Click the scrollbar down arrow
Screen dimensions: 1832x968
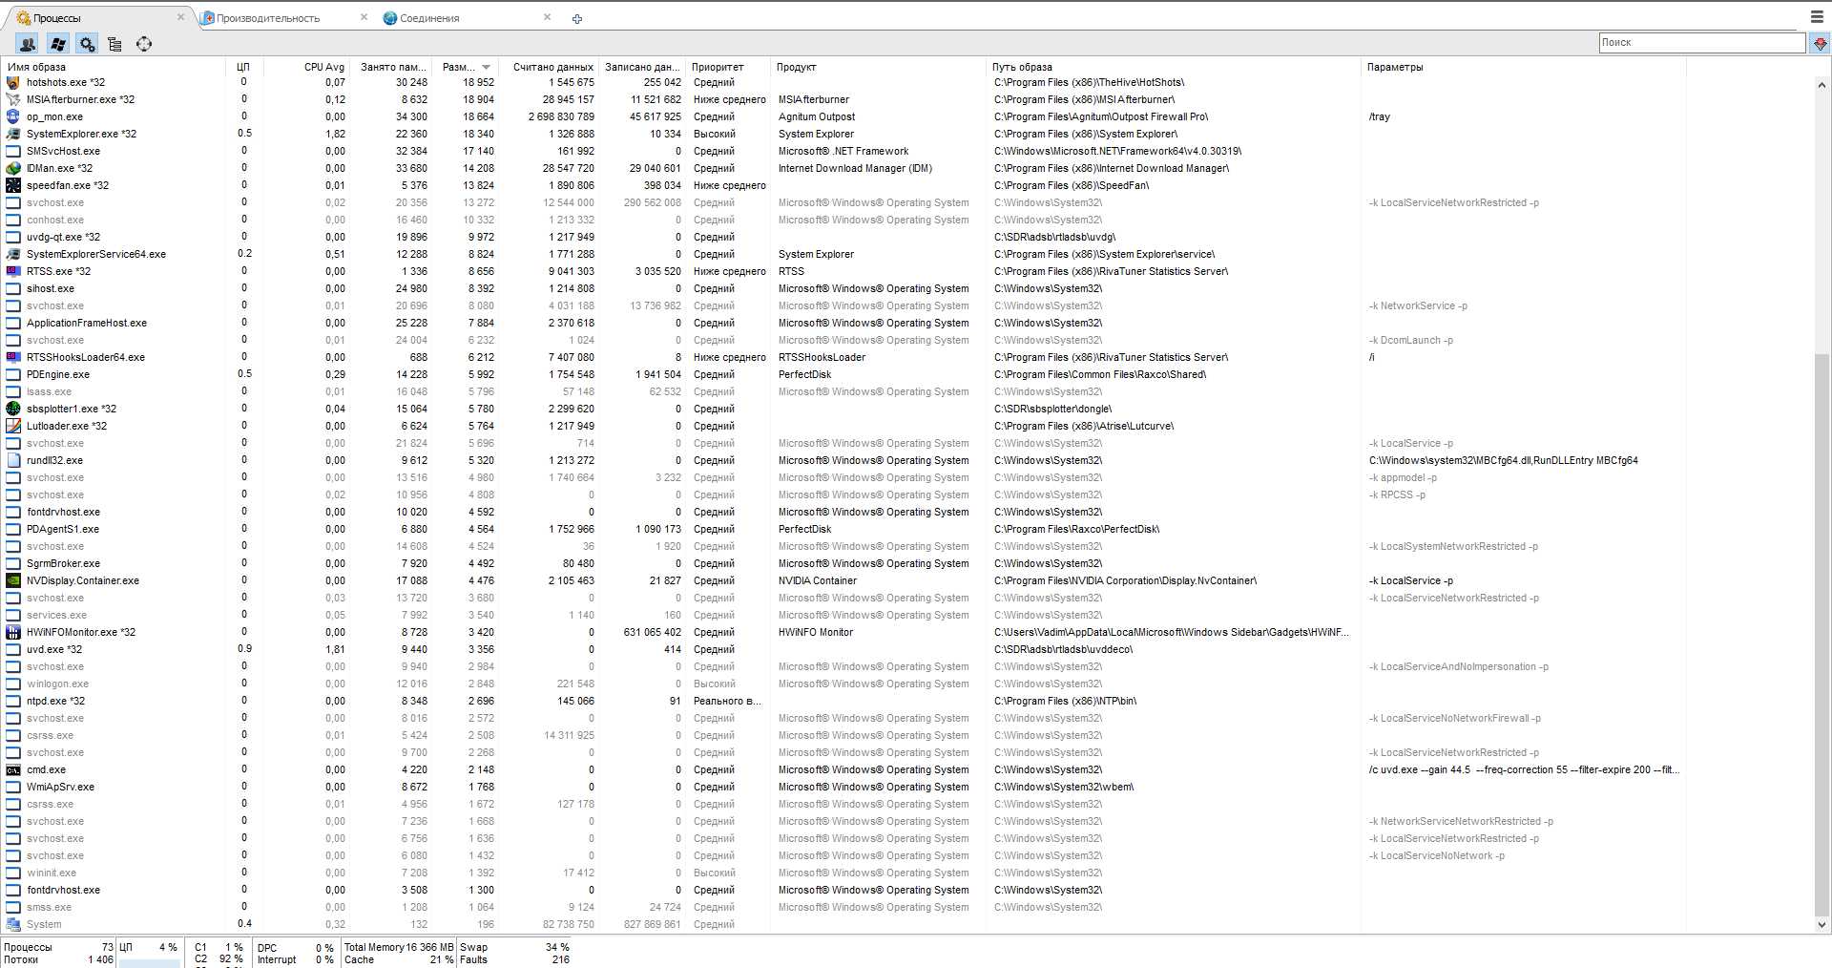[x=1822, y=924]
